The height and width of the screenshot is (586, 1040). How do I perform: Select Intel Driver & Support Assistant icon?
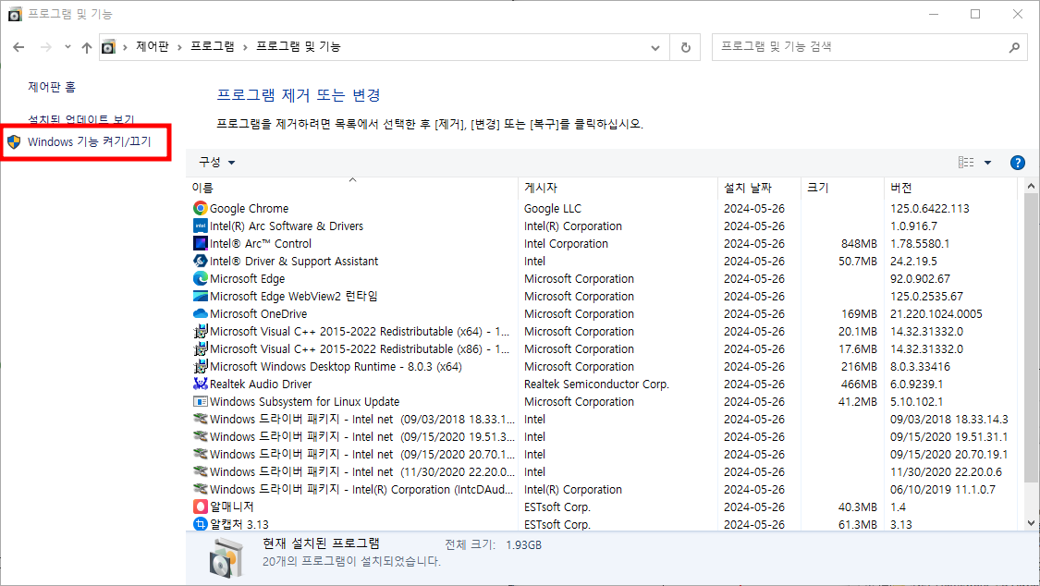click(x=201, y=262)
